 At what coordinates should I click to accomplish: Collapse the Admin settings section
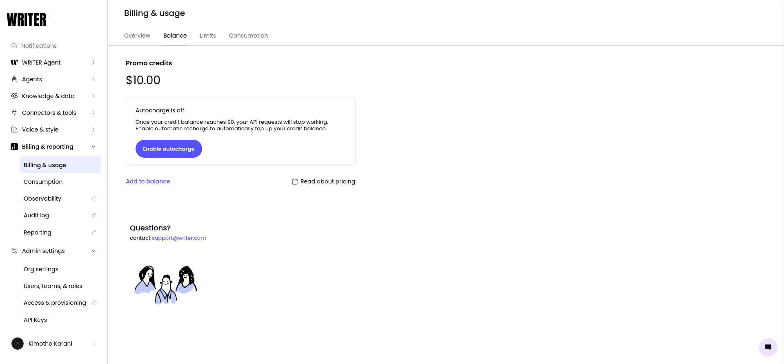click(x=94, y=251)
